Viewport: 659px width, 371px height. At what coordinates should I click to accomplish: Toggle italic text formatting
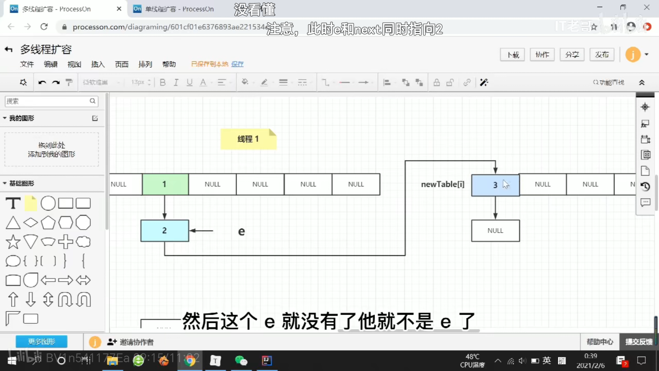(176, 82)
